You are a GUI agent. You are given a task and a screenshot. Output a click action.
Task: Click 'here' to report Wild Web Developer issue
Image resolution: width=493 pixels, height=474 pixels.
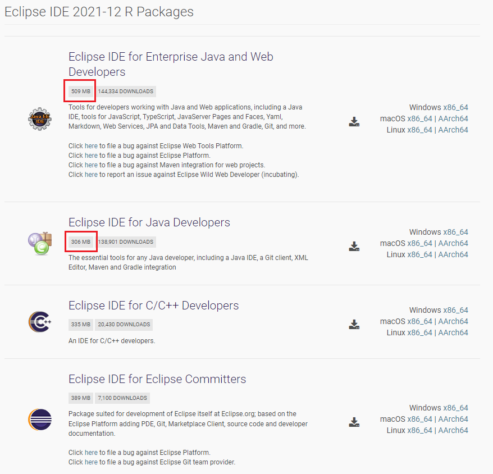91,174
